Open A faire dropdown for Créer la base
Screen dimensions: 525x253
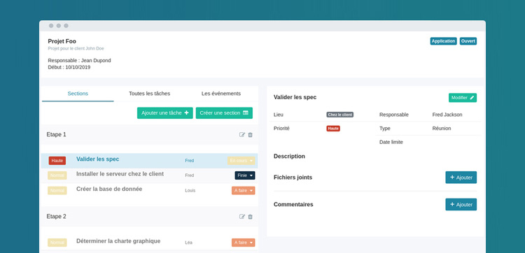(243, 191)
